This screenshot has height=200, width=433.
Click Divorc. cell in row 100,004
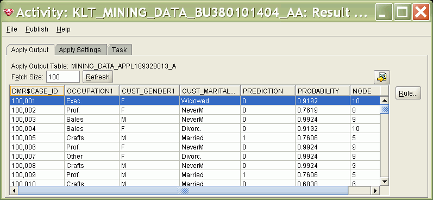coord(210,128)
